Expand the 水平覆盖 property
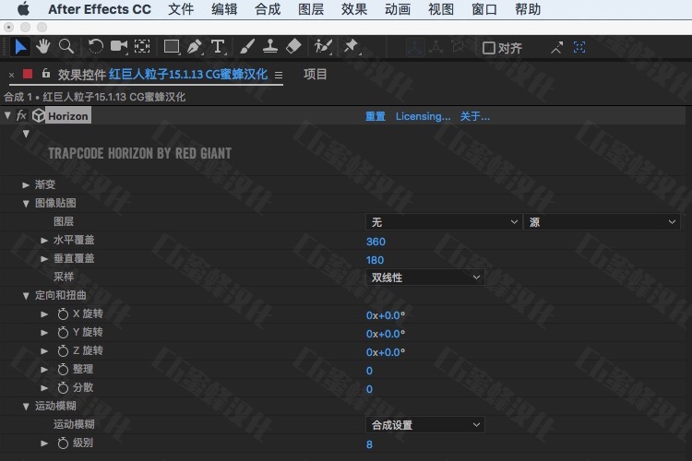Image resolution: width=692 pixels, height=461 pixels. (44, 241)
